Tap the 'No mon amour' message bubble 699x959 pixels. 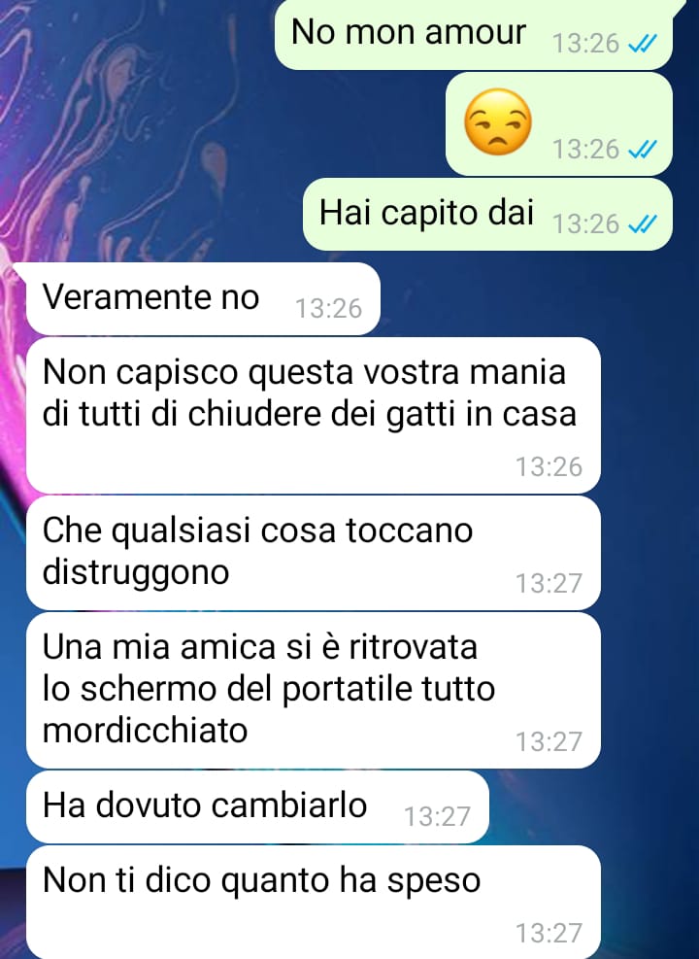[x=474, y=34]
